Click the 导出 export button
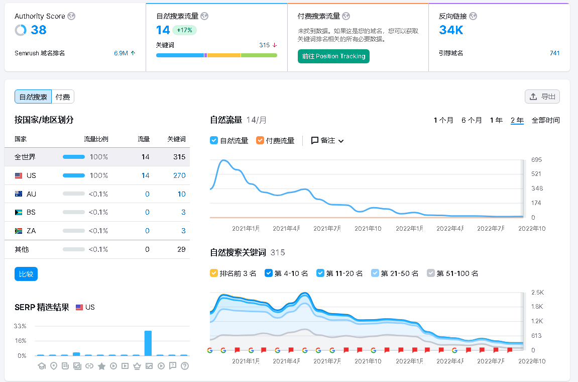 (542, 97)
